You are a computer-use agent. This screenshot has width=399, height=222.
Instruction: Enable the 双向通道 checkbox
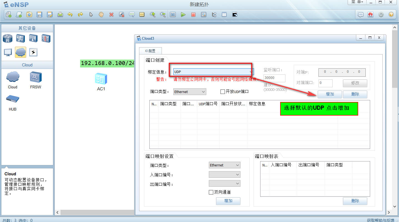tap(211, 192)
